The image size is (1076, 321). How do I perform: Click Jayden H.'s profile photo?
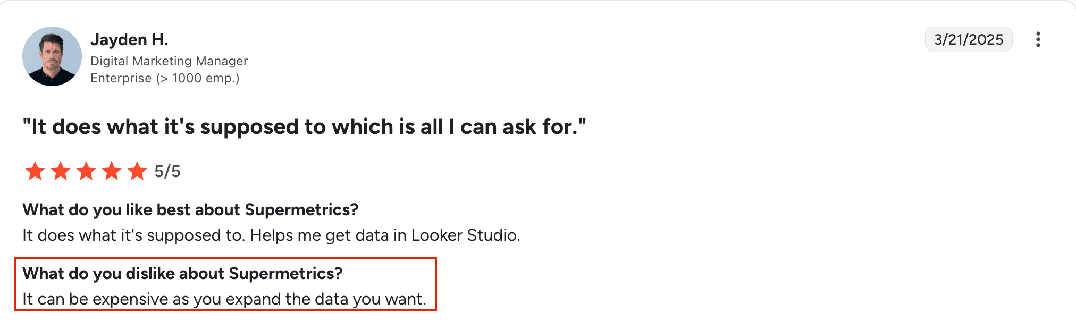(x=52, y=56)
